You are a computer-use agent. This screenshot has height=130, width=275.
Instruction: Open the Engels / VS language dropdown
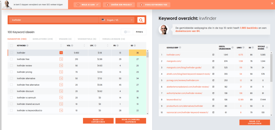(117, 20)
